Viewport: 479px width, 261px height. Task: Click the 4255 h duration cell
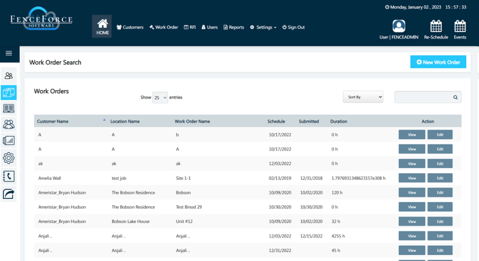[x=338, y=236]
